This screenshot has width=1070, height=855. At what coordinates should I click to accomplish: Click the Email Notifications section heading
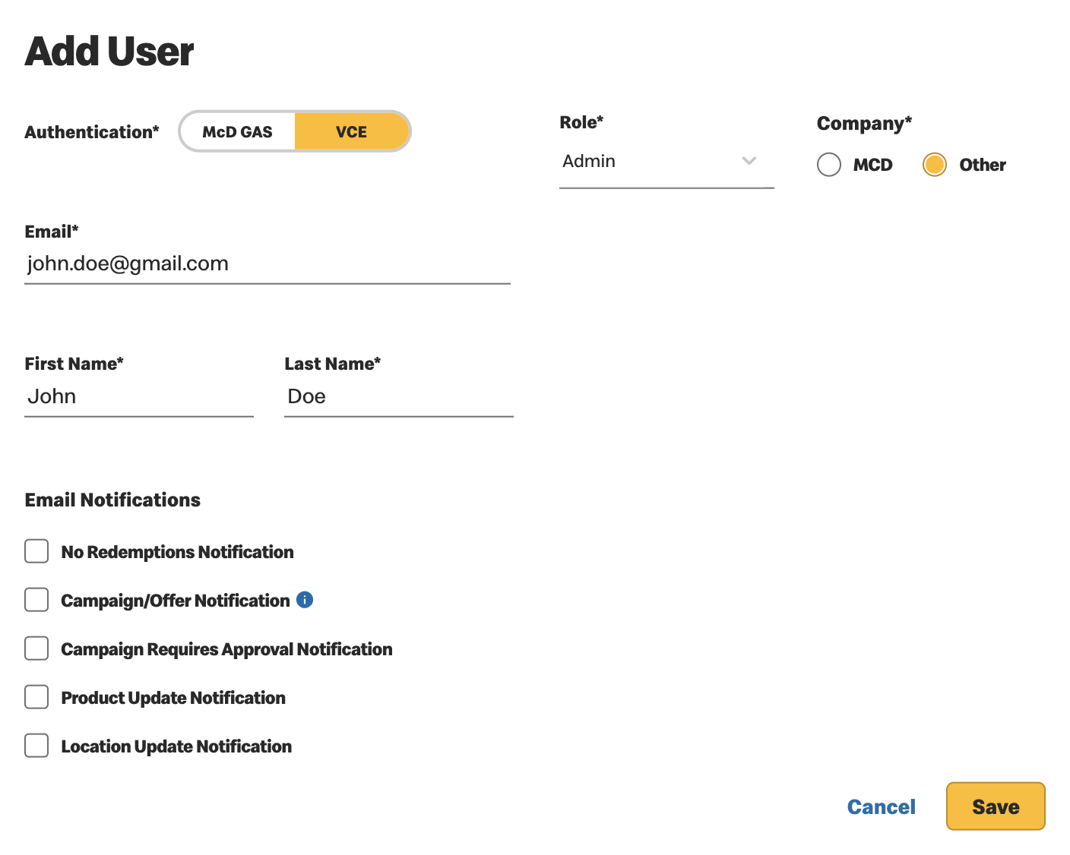tap(112, 500)
